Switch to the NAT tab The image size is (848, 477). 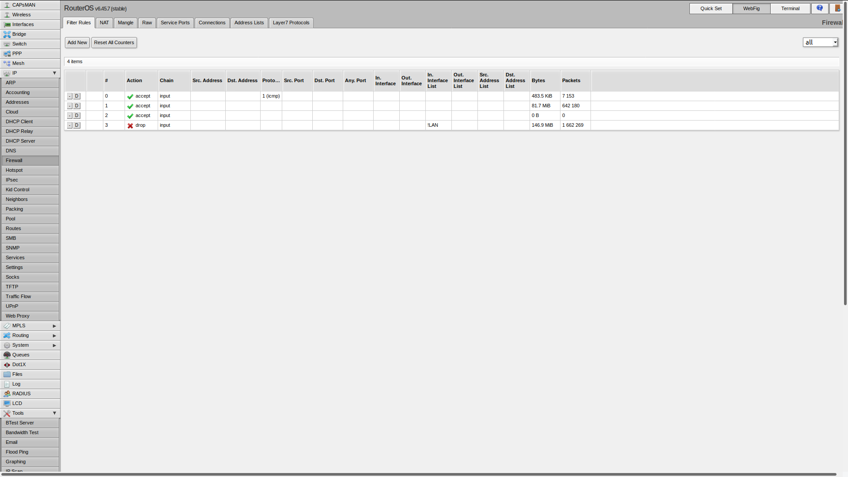click(104, 23)
